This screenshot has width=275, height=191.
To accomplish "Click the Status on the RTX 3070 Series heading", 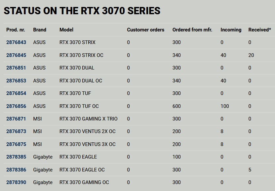I will (82, 11).
